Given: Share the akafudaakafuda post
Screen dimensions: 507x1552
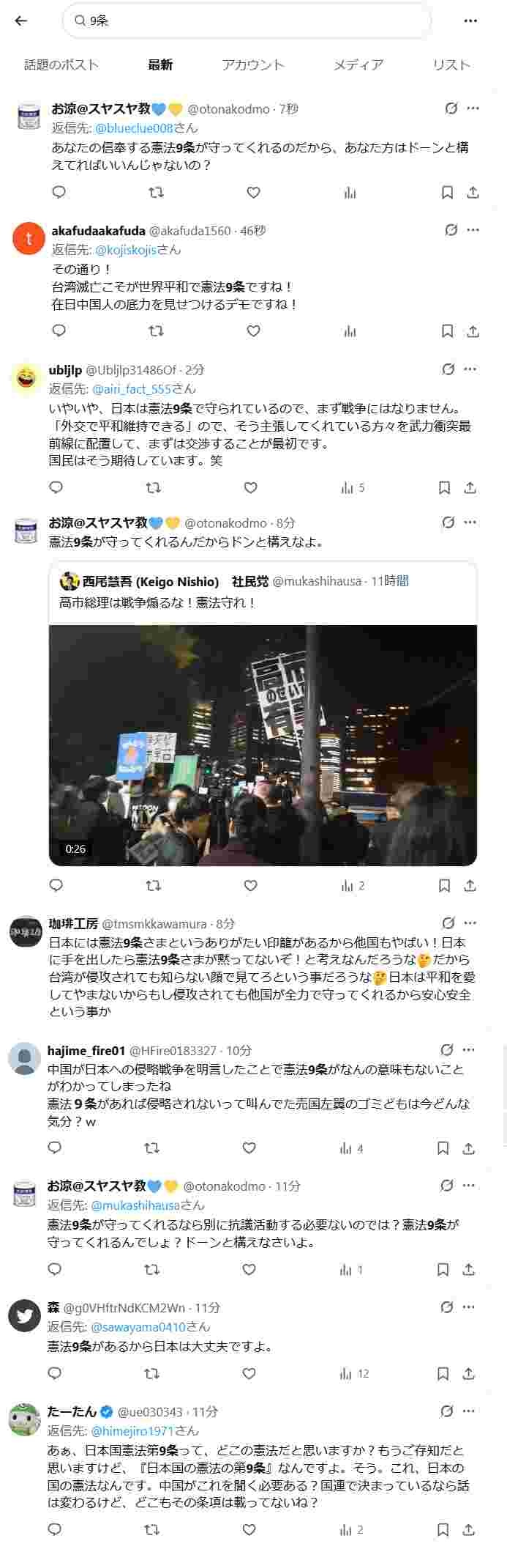Looking at the screenshot, I should click(x=473, y=331).
